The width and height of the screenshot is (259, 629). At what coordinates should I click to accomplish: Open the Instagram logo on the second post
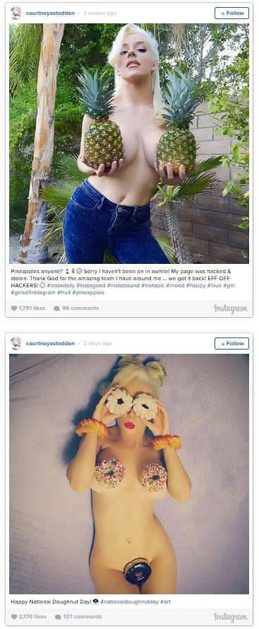tap(231, 616)
